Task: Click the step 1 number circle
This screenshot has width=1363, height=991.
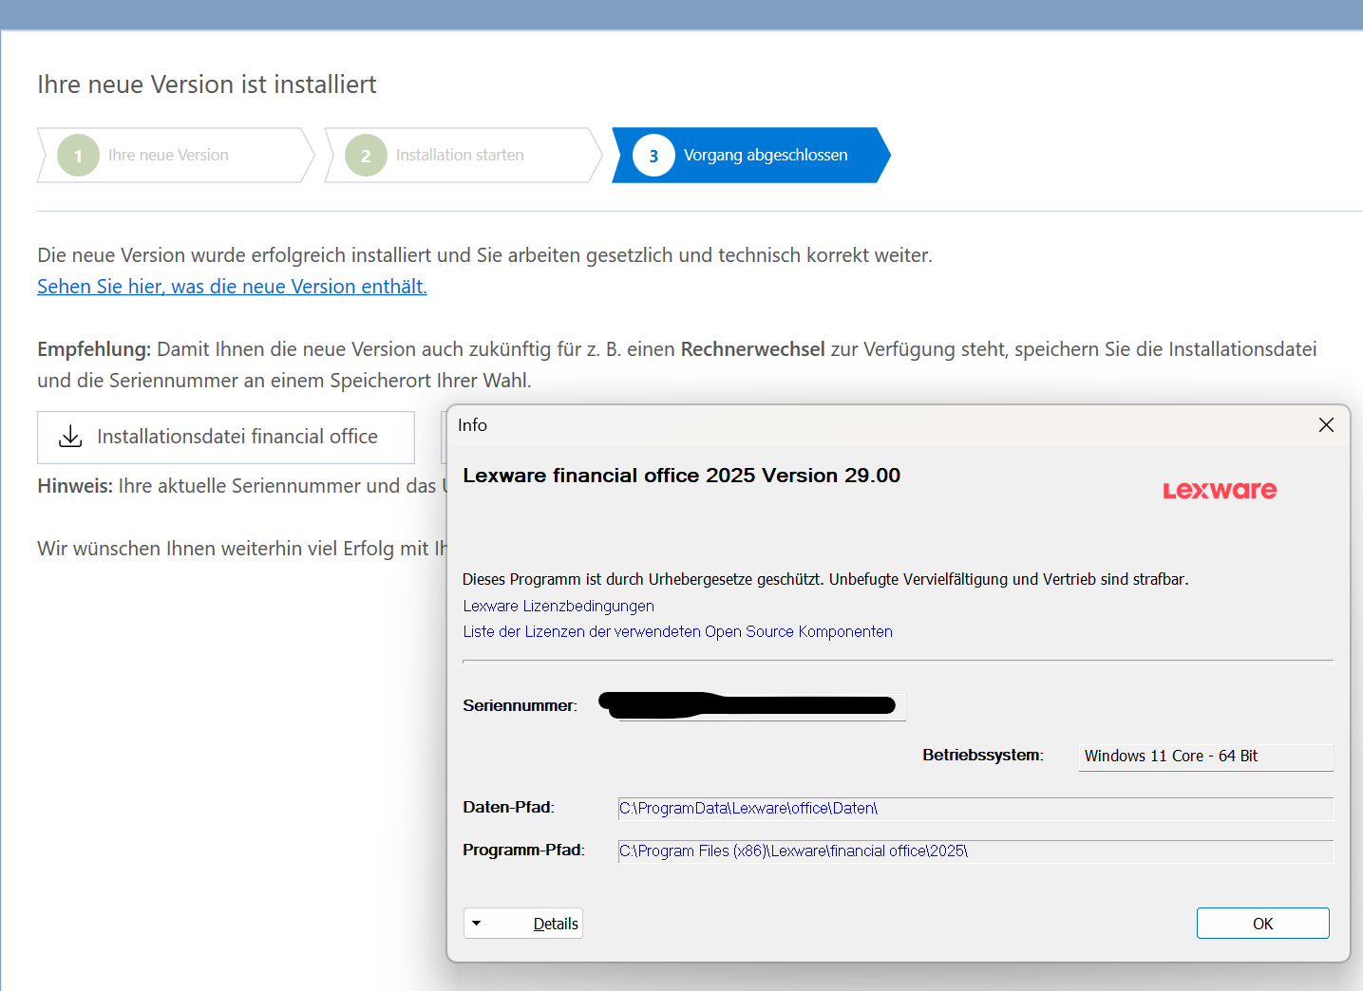Action: pos(78,156)
